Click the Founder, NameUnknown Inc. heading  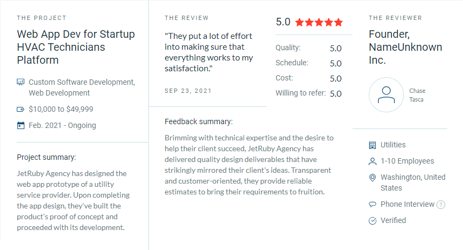pyautogui.click(x=405, y=47)
